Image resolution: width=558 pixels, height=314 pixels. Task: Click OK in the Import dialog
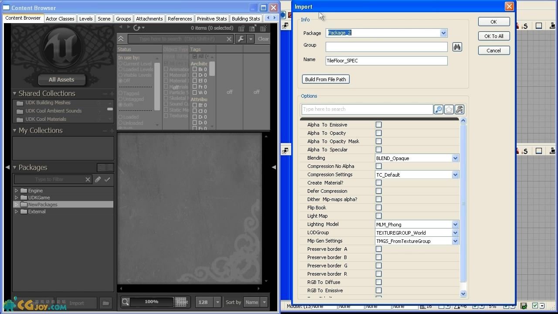click(x=493, y=22)
